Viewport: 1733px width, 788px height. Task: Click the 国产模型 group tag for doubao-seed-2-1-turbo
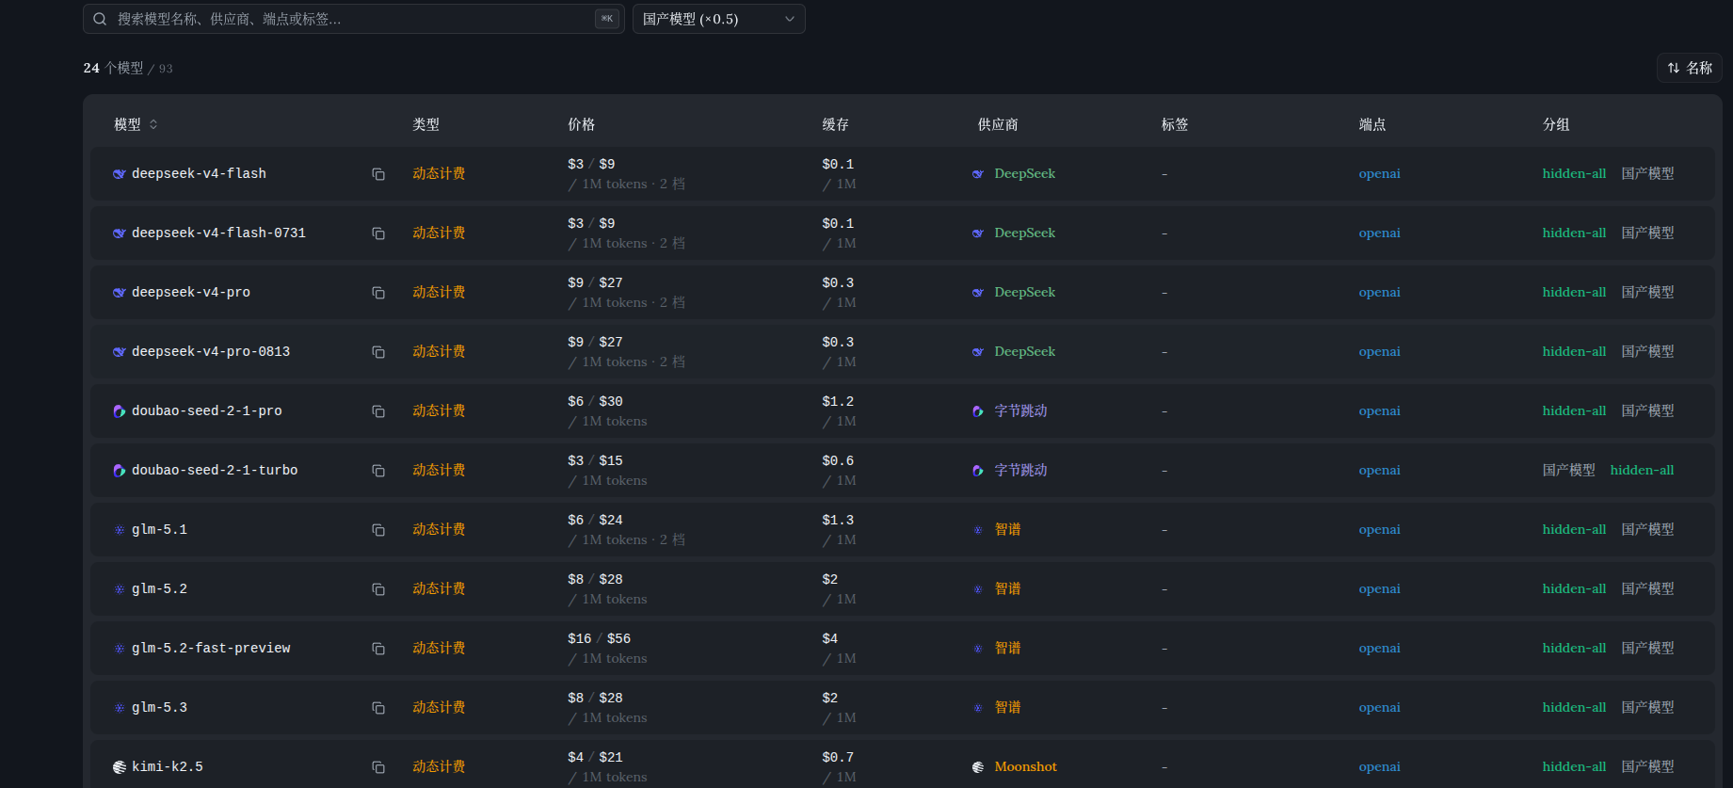click(x=1569, y=471)
